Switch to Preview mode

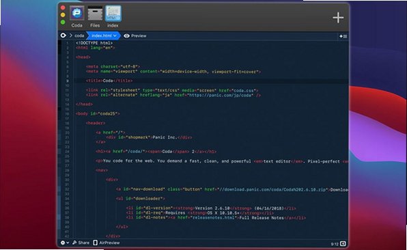click(x=135, y=36)
